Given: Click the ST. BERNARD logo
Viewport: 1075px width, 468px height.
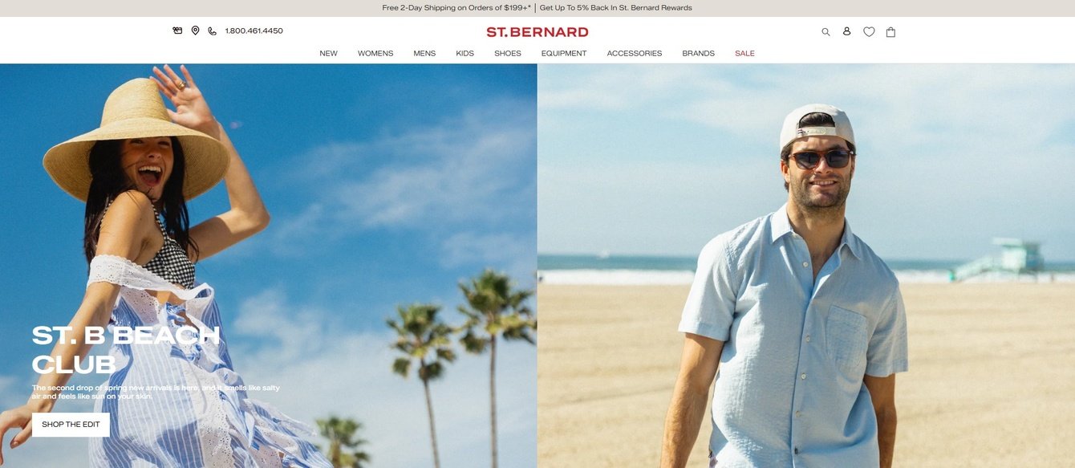Looking at the screenshot, I should click(x=537, y=32).
